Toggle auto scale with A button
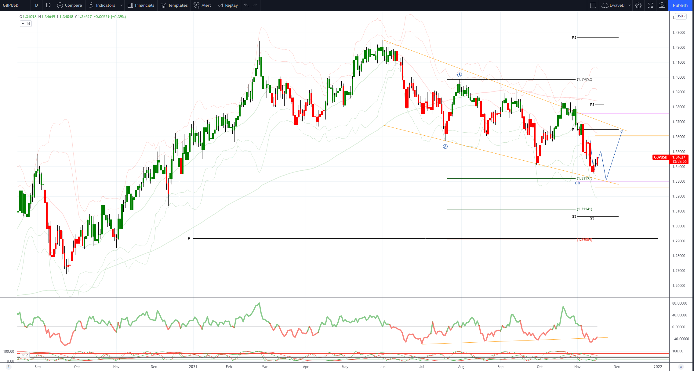Screen dimensions: 694x371 681,367
